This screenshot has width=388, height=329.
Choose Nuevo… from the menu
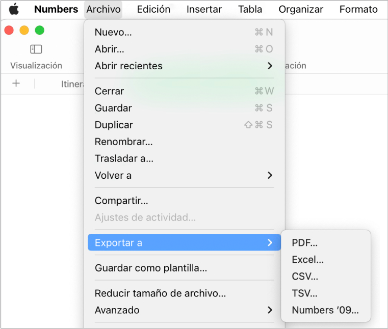click(x=185, y=32)
